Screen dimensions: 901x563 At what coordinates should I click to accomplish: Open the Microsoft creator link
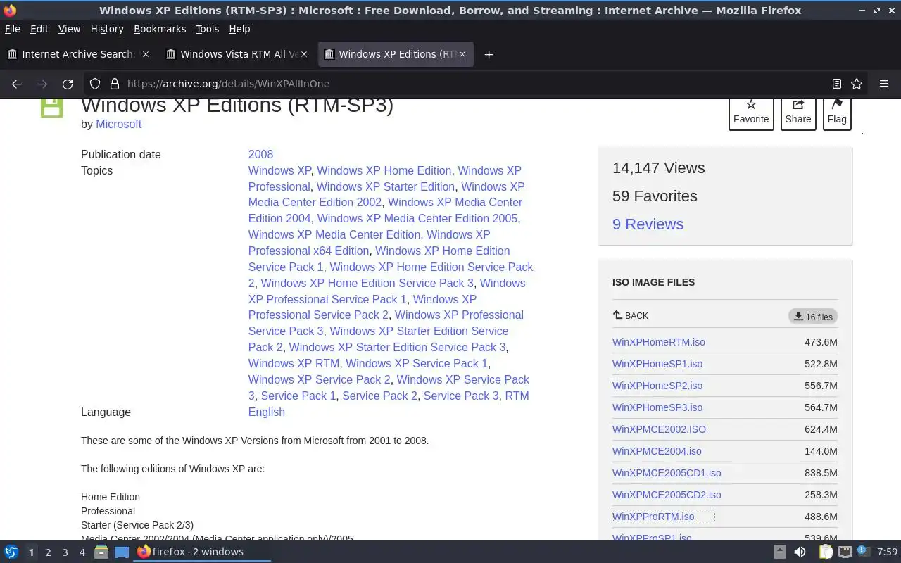pos(118,124)
